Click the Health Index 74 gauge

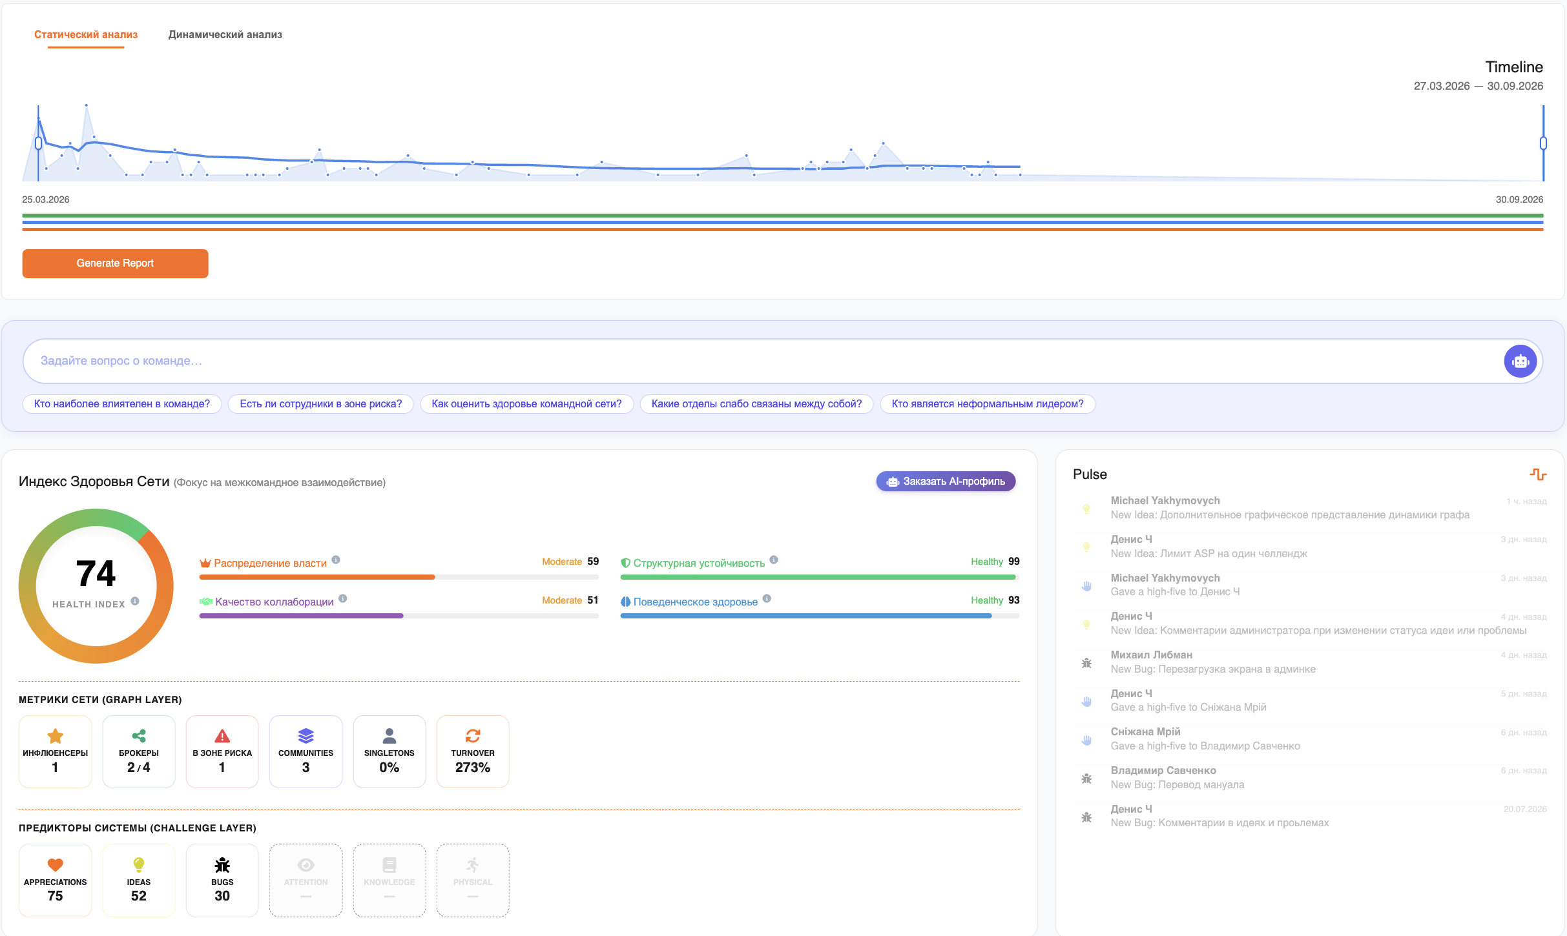pyautogui.click(x=96, y=586)
